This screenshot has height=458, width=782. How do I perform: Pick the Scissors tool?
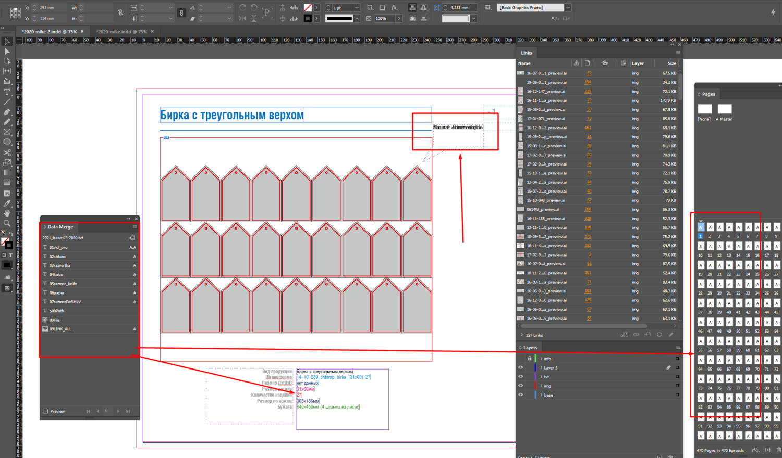click(7, 152)
